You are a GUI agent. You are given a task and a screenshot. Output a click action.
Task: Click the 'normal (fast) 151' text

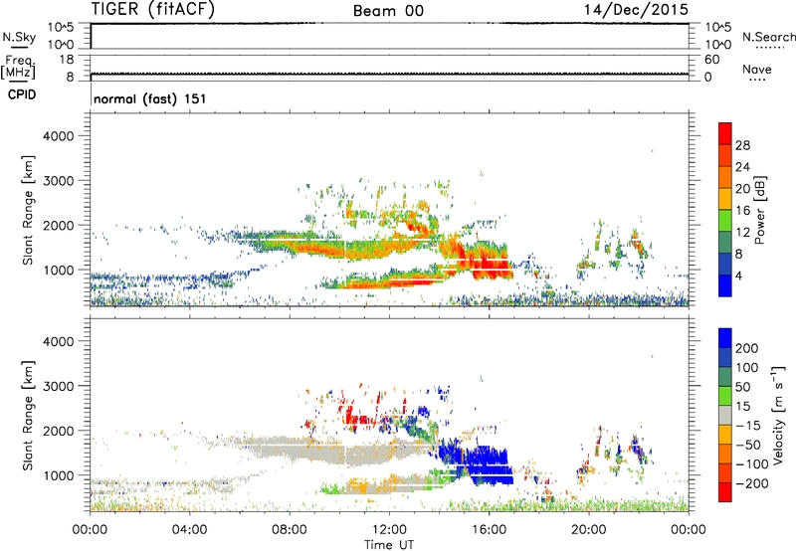pyautogui.click(x=150, y=98)
